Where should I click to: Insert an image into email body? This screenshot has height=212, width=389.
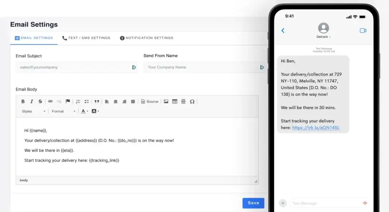tap(166, 101)
